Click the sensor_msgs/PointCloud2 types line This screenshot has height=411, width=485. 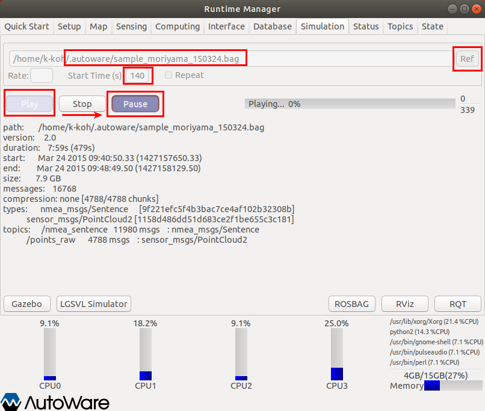(160, 219)
